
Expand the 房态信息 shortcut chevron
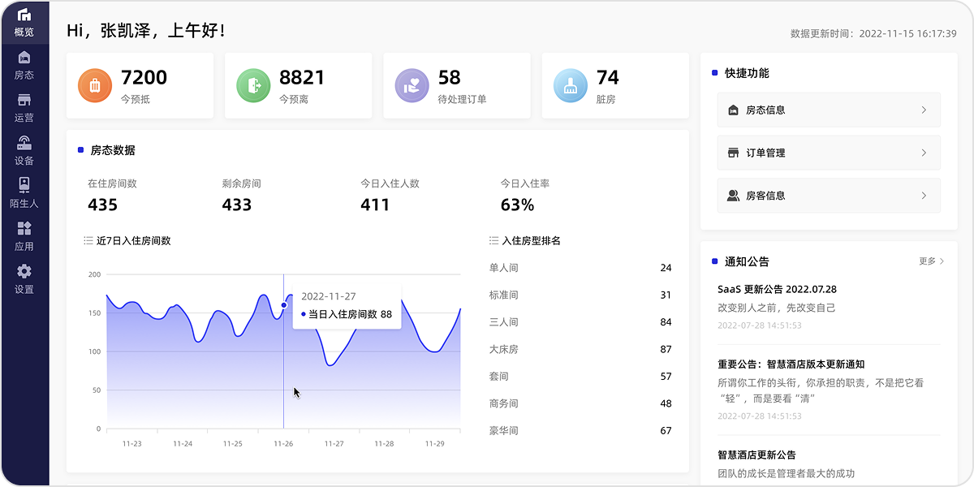924,110
